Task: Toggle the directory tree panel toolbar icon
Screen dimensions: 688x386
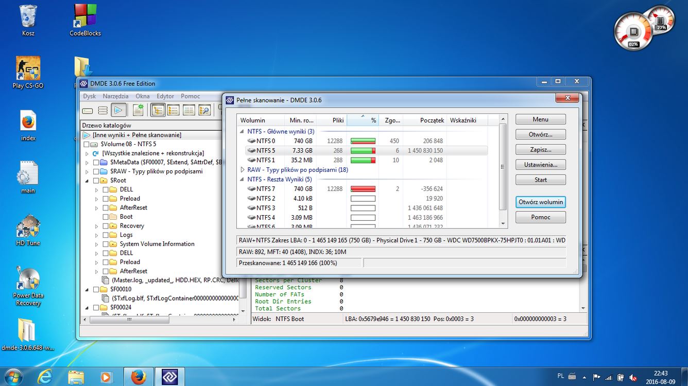Action: (158, 110)
